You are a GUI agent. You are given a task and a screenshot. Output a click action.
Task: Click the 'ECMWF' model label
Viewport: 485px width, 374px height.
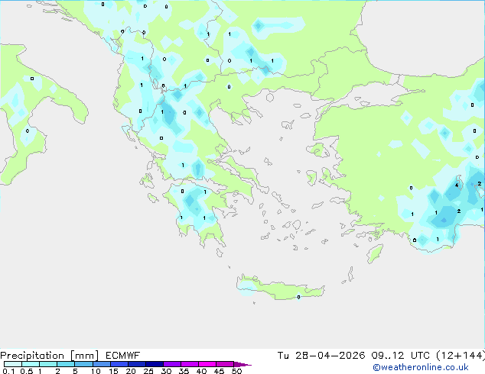click(123, 356)
